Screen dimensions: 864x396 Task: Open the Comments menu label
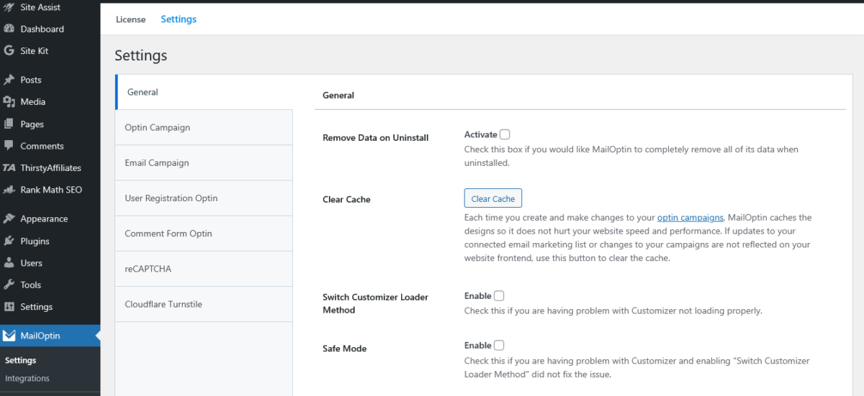click(x=42, y=146)
